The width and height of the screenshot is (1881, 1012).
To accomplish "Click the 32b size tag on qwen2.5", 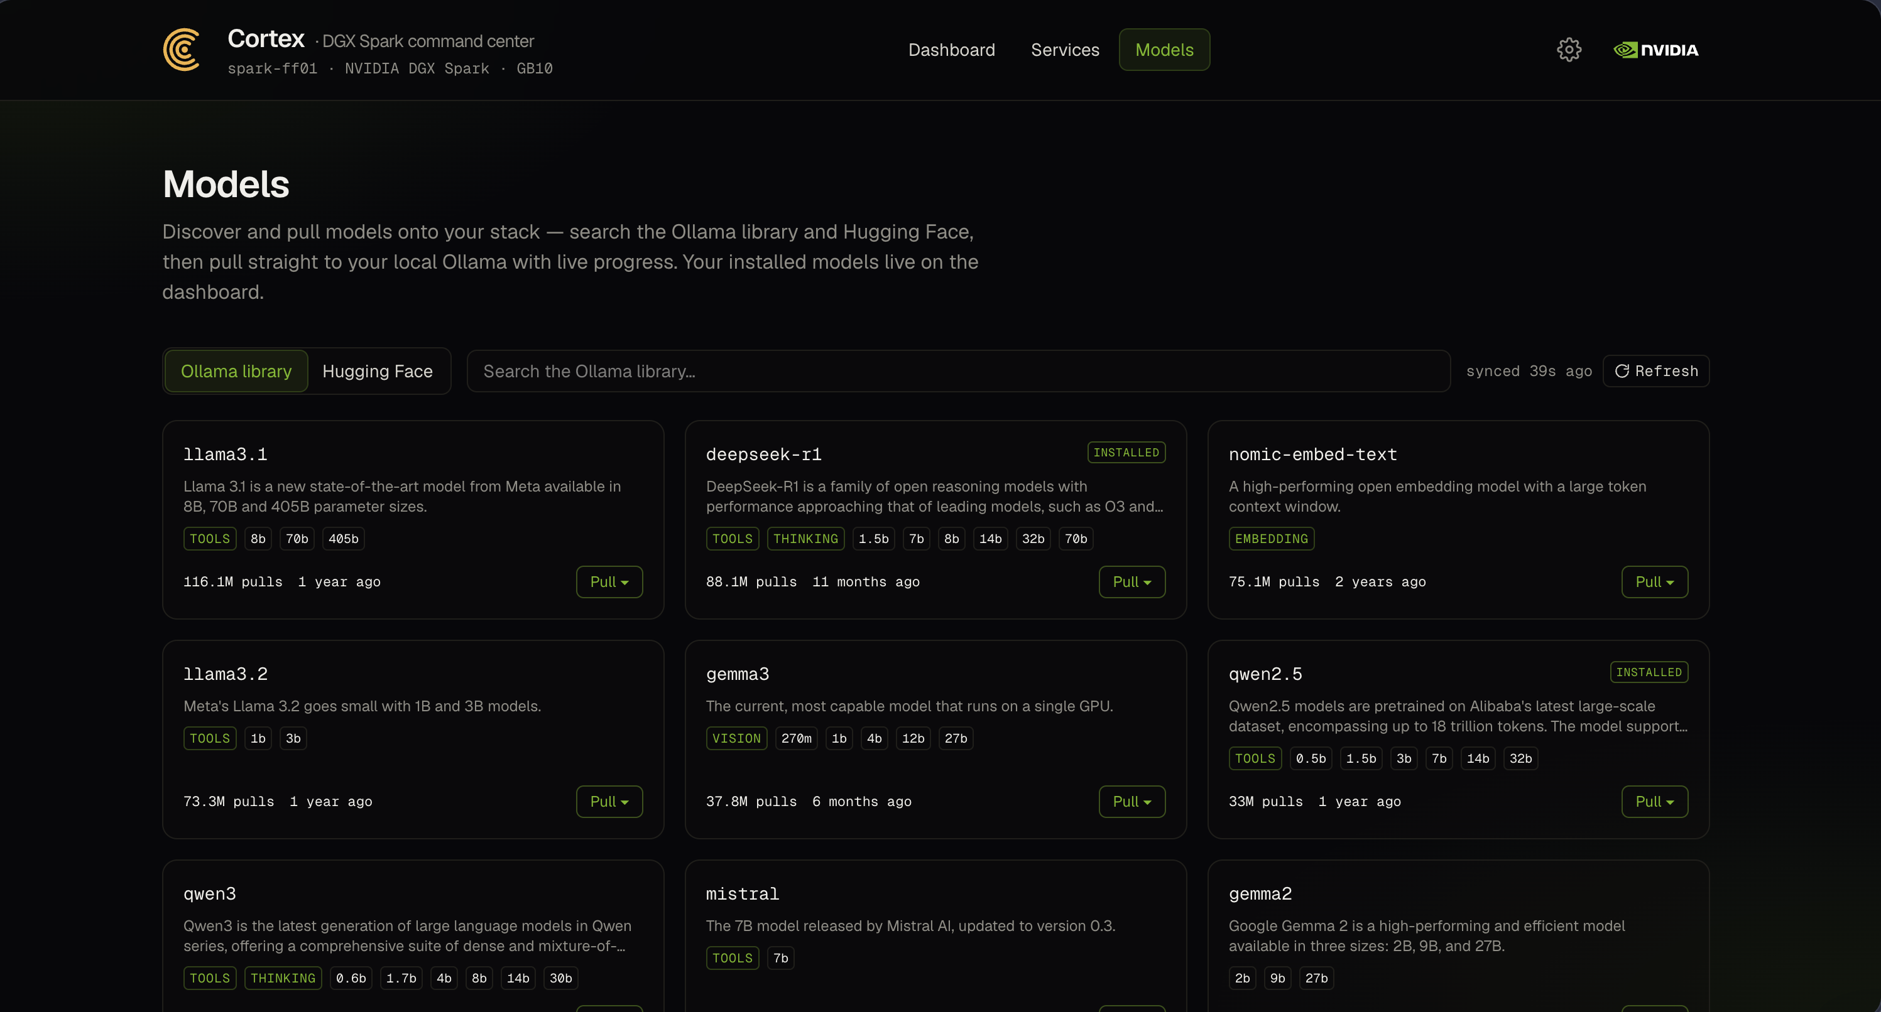I will [x=1520, y=759].
